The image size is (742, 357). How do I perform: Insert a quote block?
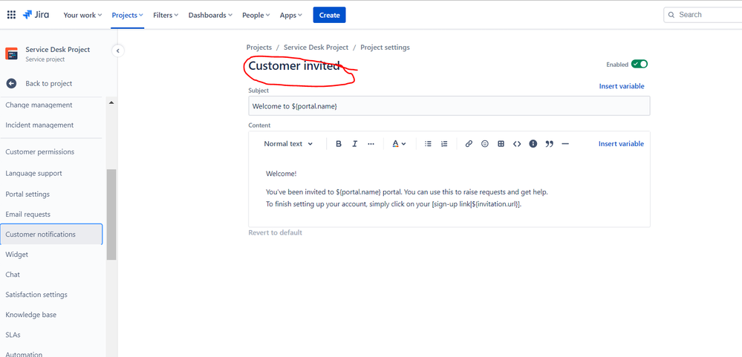549,144
